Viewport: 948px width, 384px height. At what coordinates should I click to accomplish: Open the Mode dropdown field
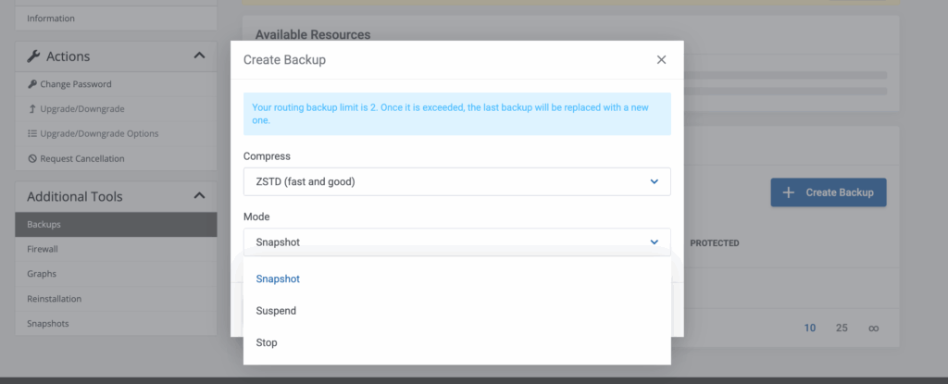tap(456, 242)
